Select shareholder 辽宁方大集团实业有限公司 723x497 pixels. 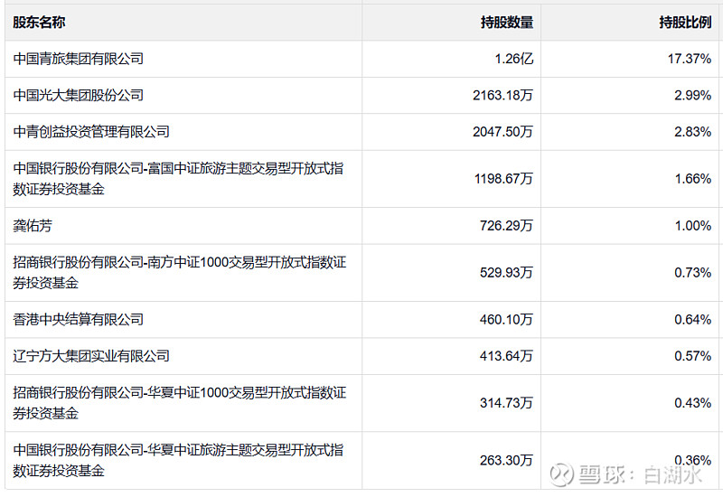coord(91,355)
